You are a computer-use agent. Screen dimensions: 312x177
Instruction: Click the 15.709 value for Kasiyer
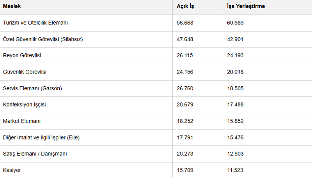pyautogui.click(x=185, y=170)
